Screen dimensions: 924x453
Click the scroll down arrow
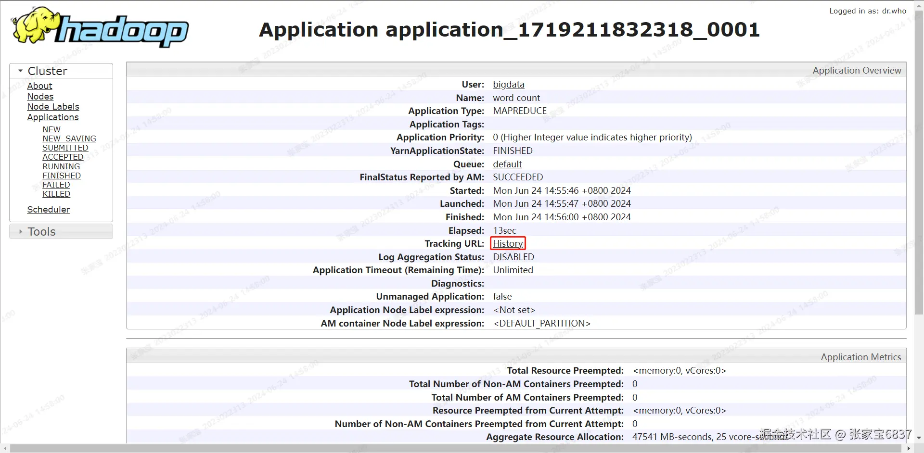(x=919, y=438)
